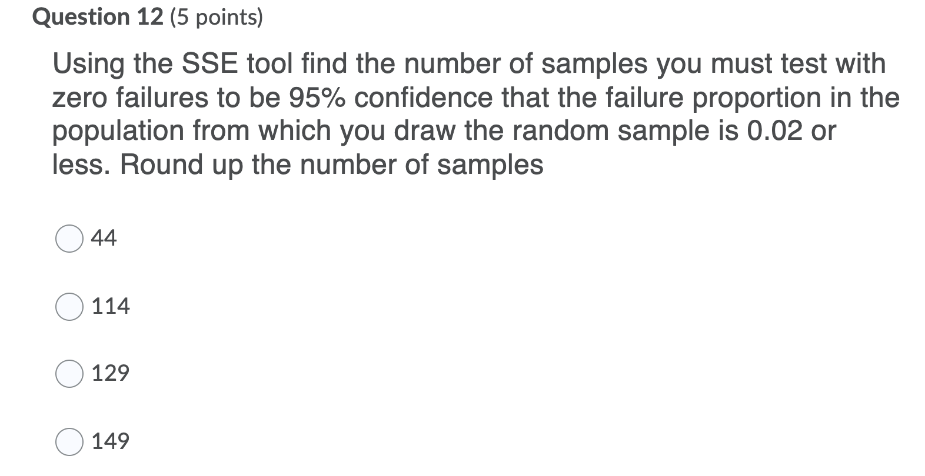
Task: Select the largest sample size option
Action: coord(69,441)
